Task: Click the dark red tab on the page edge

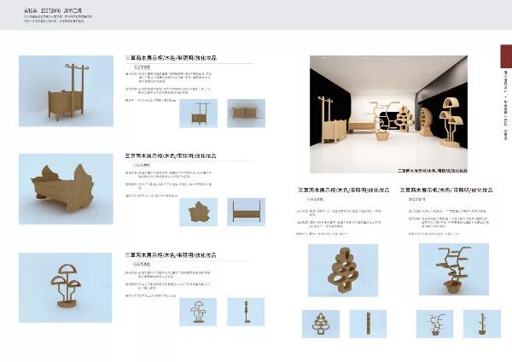Action: pyautogui.click(x=506, y=56)
